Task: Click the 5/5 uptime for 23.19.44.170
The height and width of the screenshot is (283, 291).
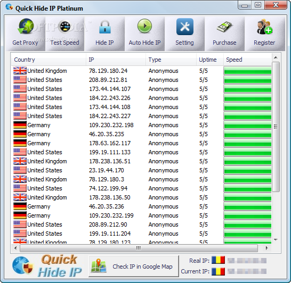Action: coord(204,170)
